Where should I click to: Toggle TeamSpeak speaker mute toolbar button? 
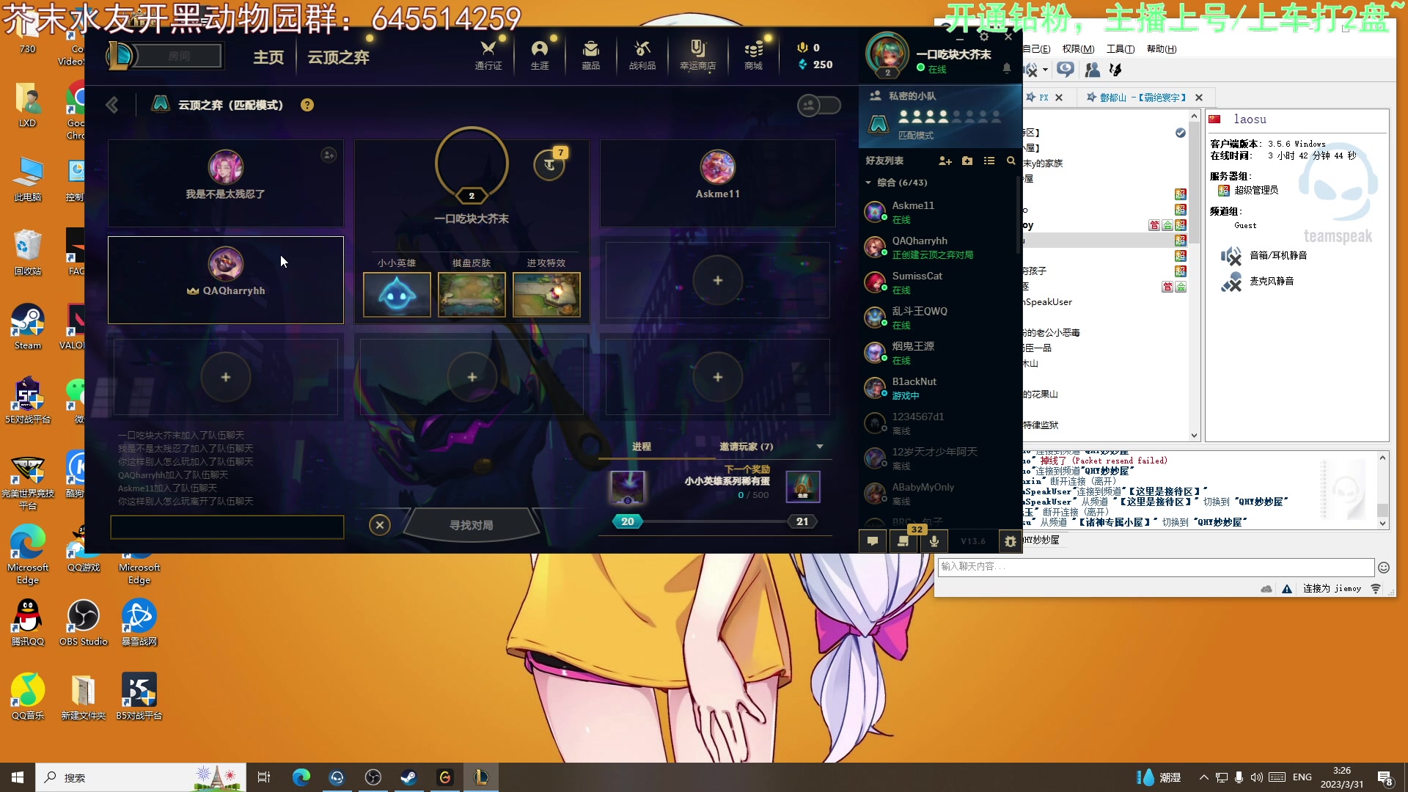tap(1031, 70)
